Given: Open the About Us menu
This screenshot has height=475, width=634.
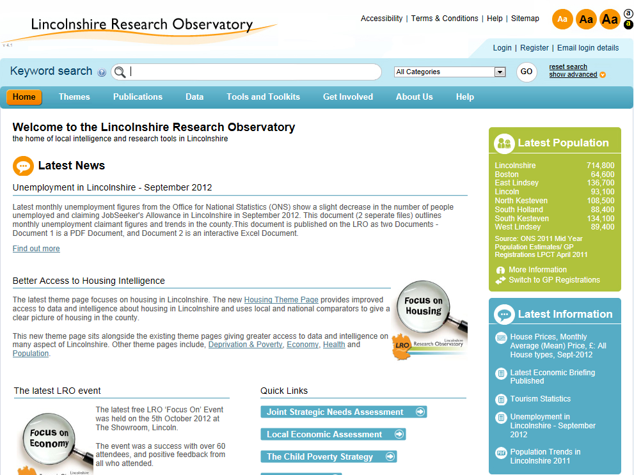Looking at the screenshot, I should (x=415, y=97).
